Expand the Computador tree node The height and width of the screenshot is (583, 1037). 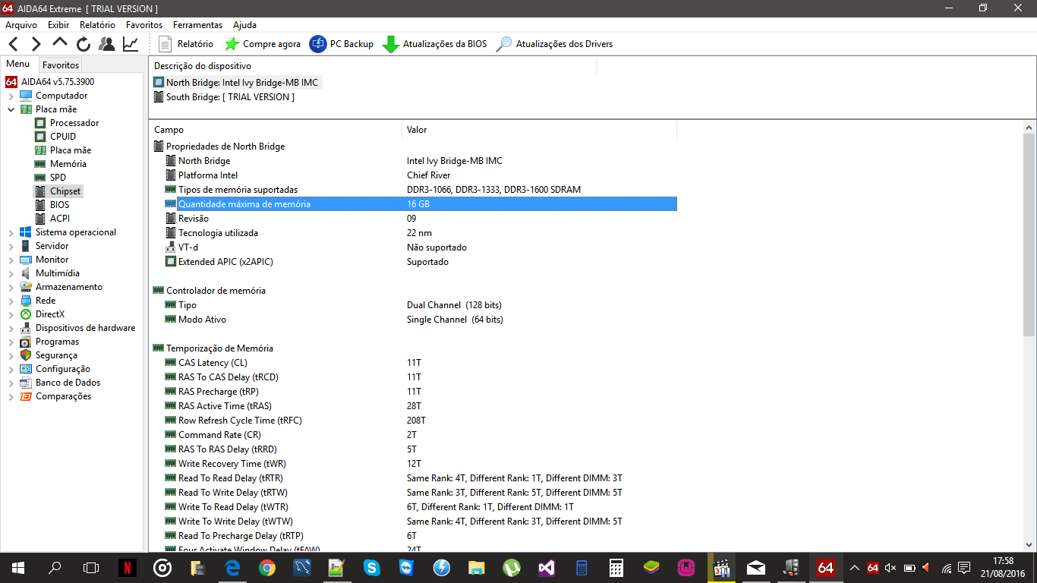pos(11,96)
